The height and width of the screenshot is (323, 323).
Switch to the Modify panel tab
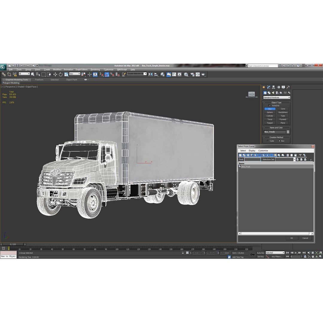(x=269, y=87)
